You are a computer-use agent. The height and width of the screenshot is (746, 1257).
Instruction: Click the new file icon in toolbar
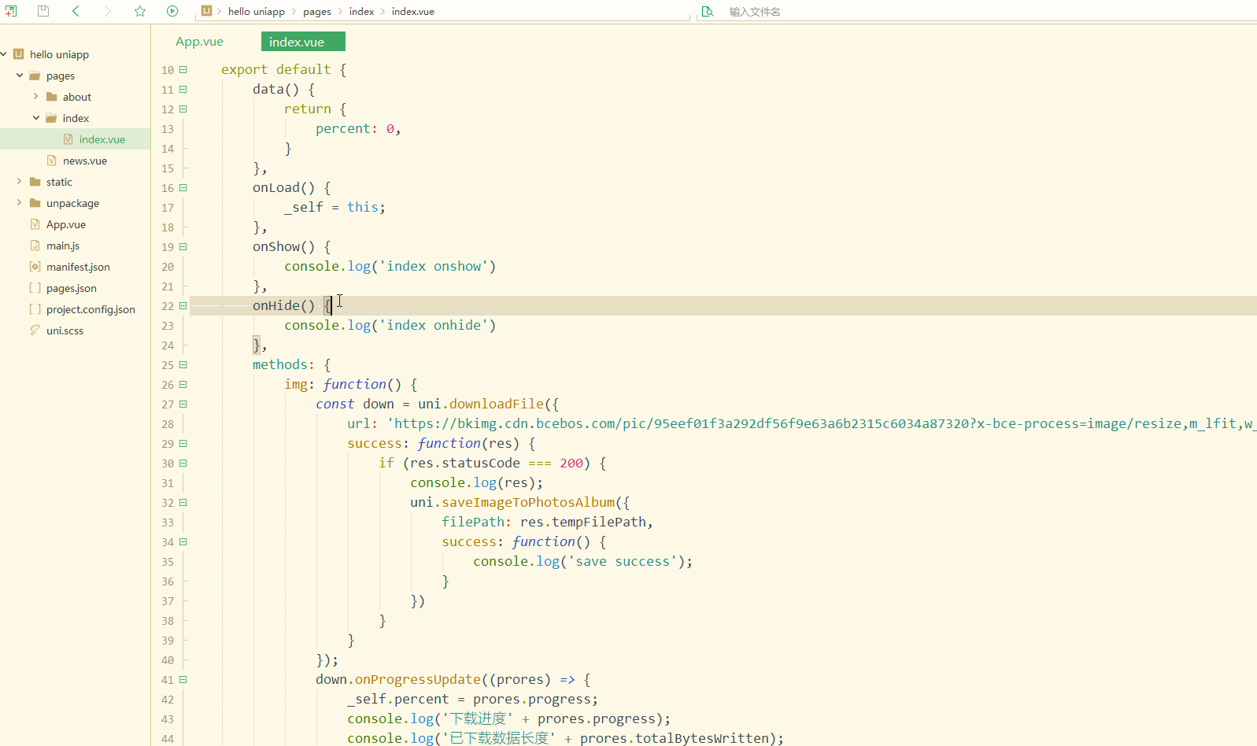(11, 11)
